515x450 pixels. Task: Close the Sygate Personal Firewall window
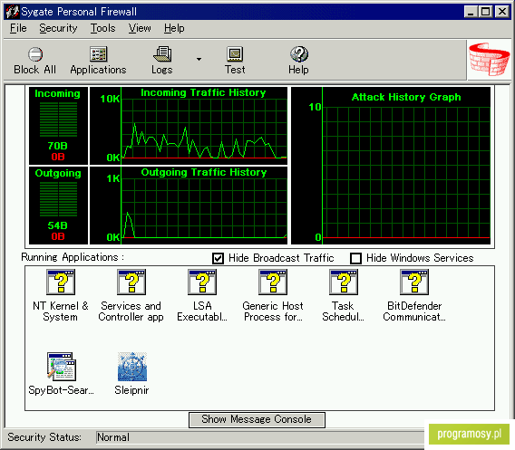coord(502,12)
